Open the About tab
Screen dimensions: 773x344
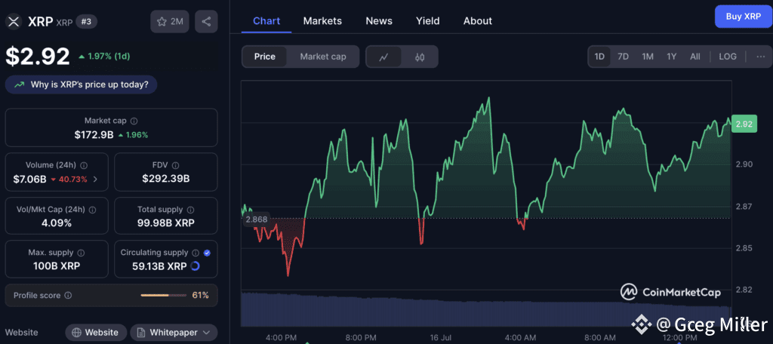478,20
